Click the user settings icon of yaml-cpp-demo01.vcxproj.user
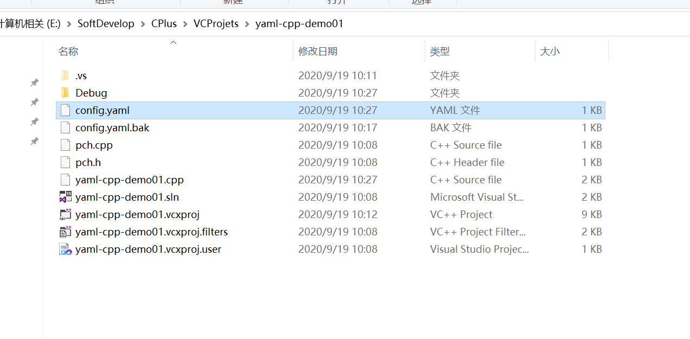Image resolution: width=690 pixels, height=339 pixels. [x=65, y=249]
